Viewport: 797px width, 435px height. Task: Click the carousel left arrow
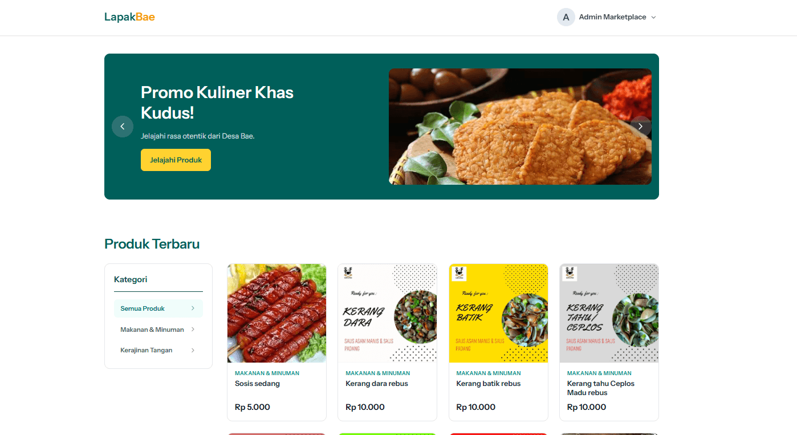pos(123,126)
